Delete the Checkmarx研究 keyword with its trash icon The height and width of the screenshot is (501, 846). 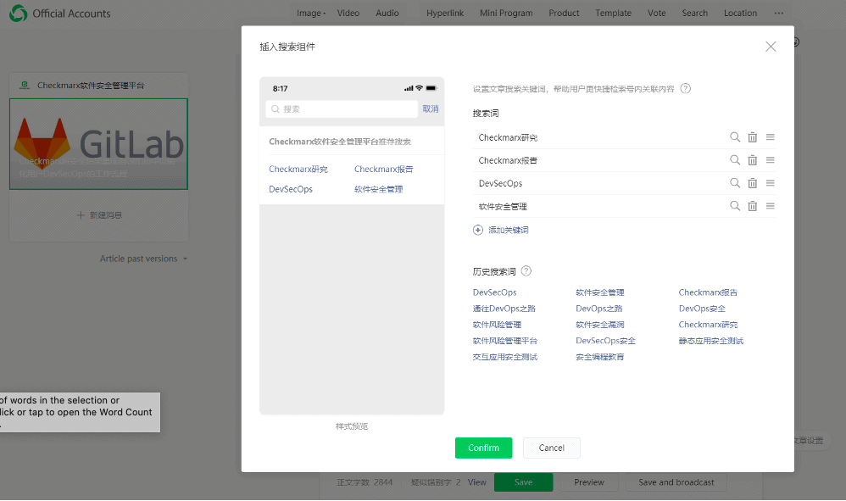pos(752,137)
